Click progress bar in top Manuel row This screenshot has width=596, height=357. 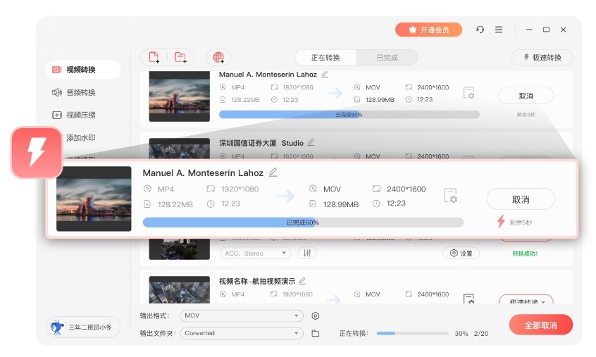coord(349,114)
